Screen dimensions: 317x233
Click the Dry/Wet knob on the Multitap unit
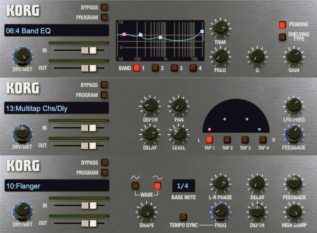[22, 134]
